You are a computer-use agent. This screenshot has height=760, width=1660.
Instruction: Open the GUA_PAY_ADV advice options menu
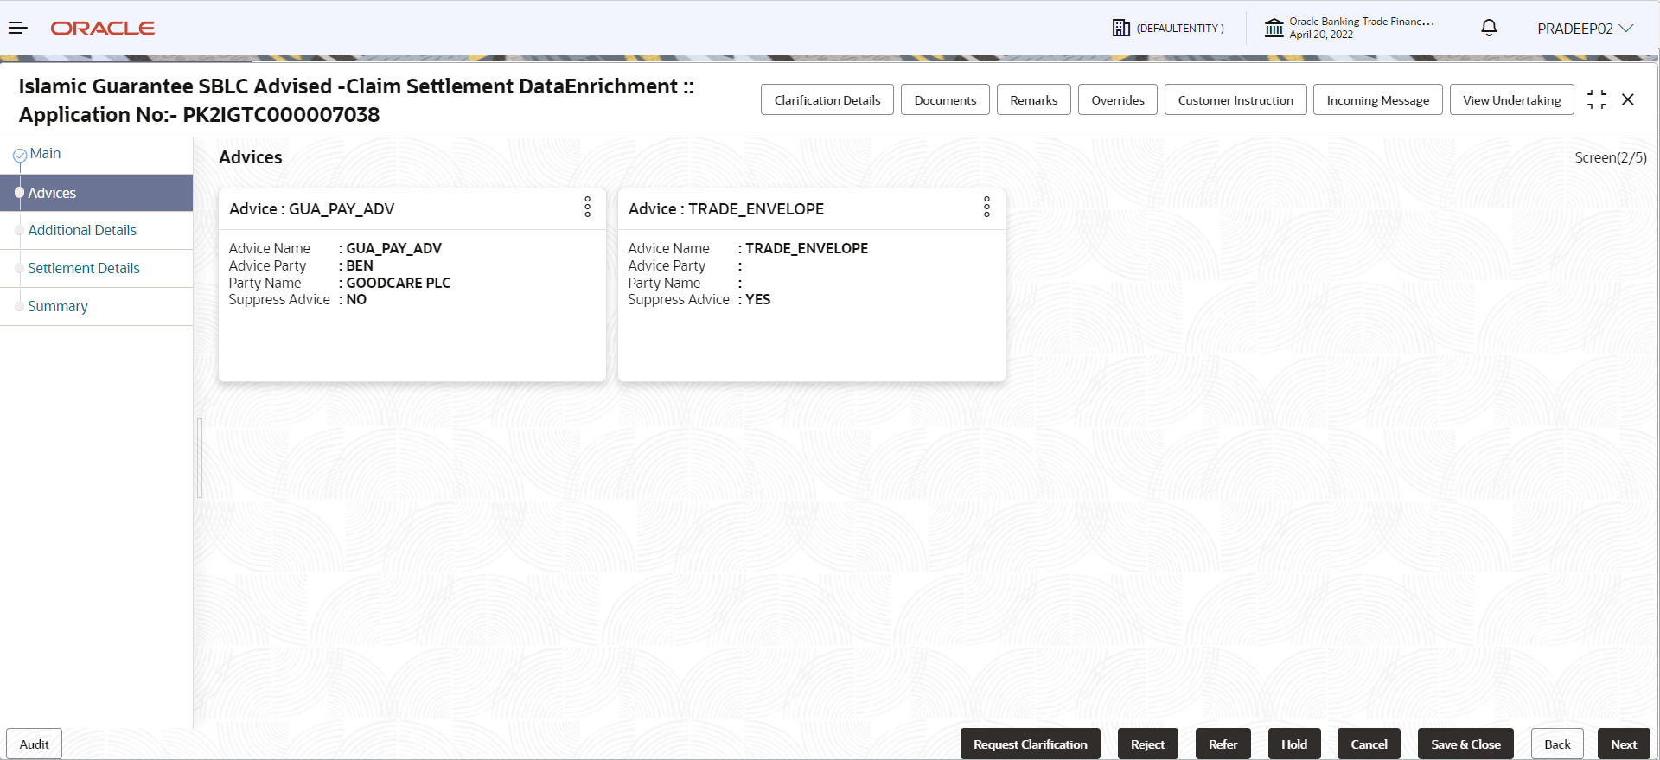[588, 207]
